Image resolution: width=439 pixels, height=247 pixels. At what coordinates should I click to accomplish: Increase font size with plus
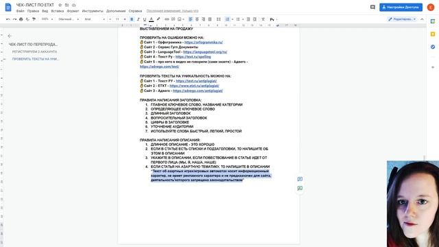[x=125, y=19]
